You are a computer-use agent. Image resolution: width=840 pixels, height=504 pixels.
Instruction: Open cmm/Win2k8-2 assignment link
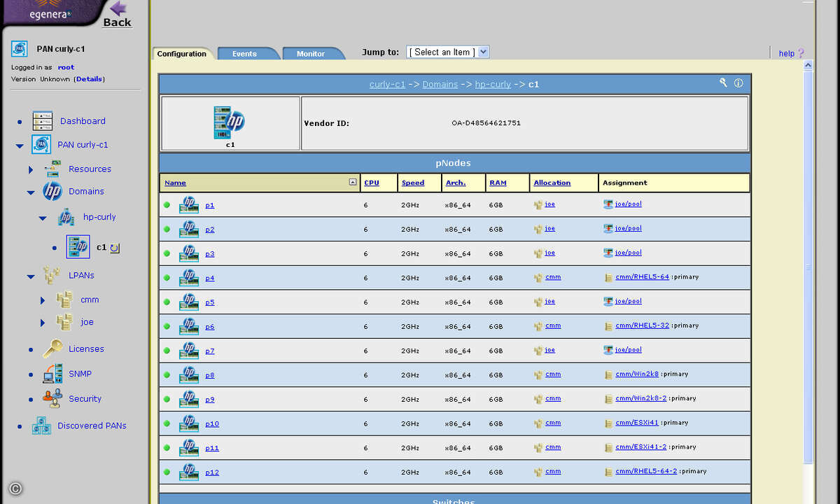click(x=641, y=398)
